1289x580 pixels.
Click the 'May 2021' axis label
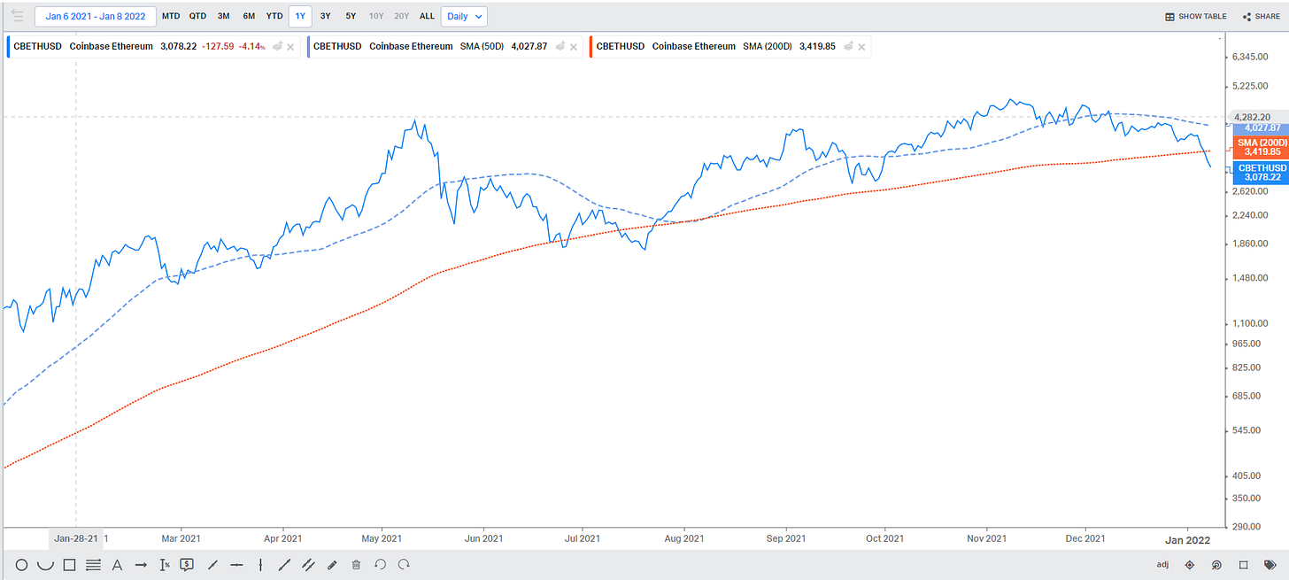click(x=381, y=538)
